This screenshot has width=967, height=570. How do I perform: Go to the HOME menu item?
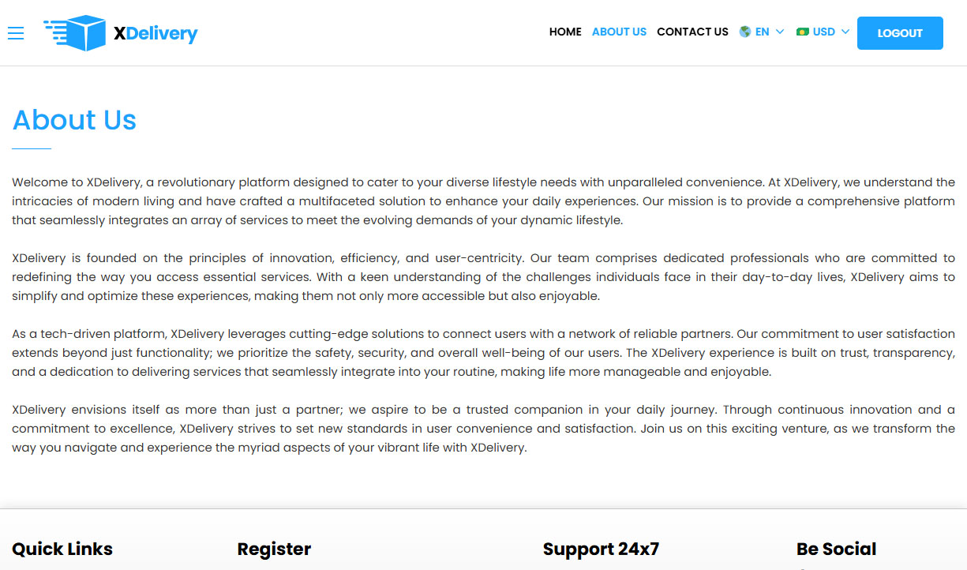tap(565, 32)
